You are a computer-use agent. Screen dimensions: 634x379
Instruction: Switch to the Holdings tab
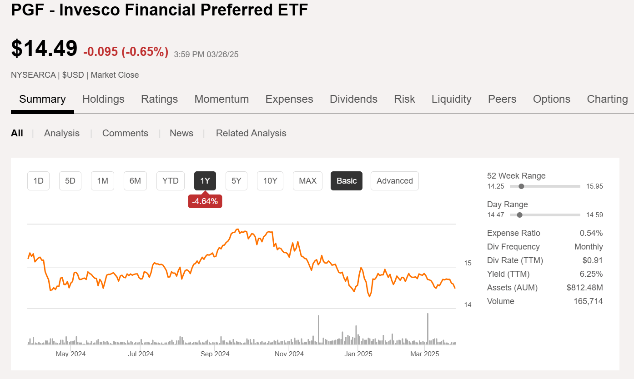pos(103,99)
